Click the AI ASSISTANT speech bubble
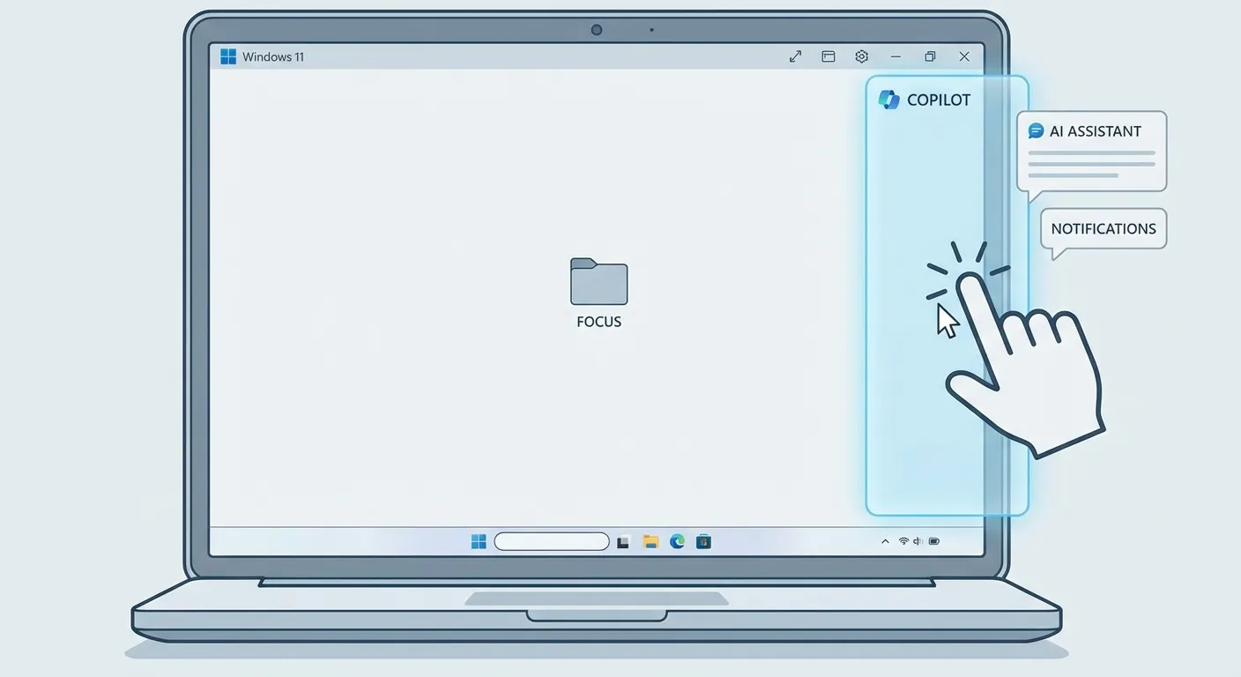The height and width of the screenshot is (677, 1241). tap(1091, 152)
